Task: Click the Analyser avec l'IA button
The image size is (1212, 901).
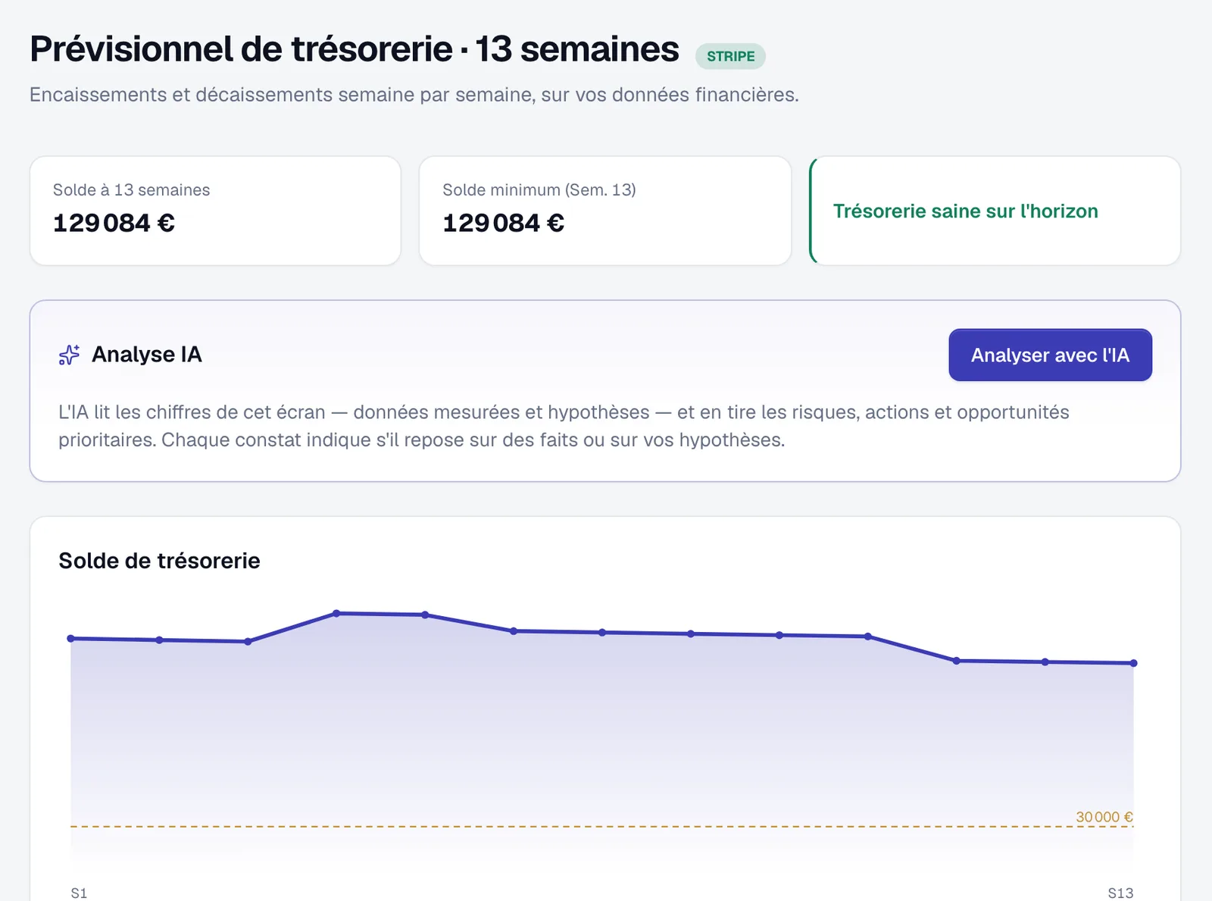Action: tap(1050, 355)
